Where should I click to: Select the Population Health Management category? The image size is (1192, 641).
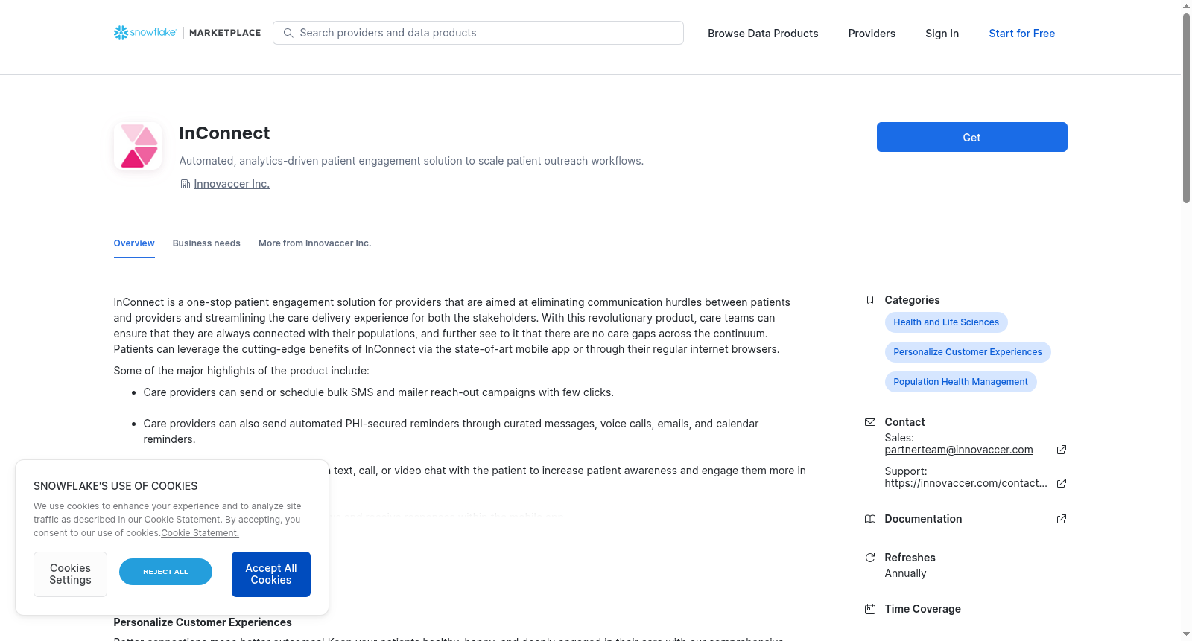coord(960,382)
